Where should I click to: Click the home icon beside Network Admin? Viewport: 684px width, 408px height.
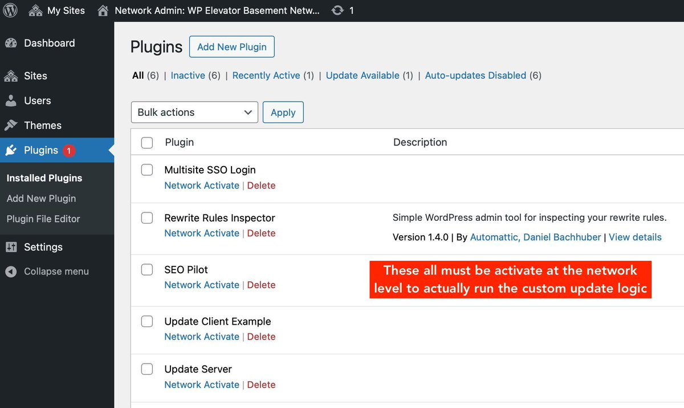[103, 10]
